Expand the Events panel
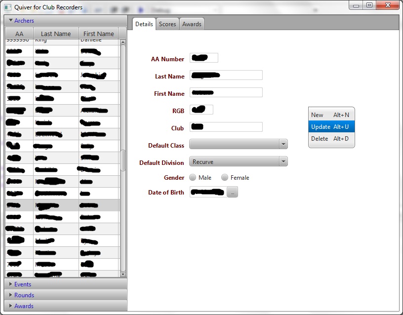The image size is (403, 315). click(66, 284)
